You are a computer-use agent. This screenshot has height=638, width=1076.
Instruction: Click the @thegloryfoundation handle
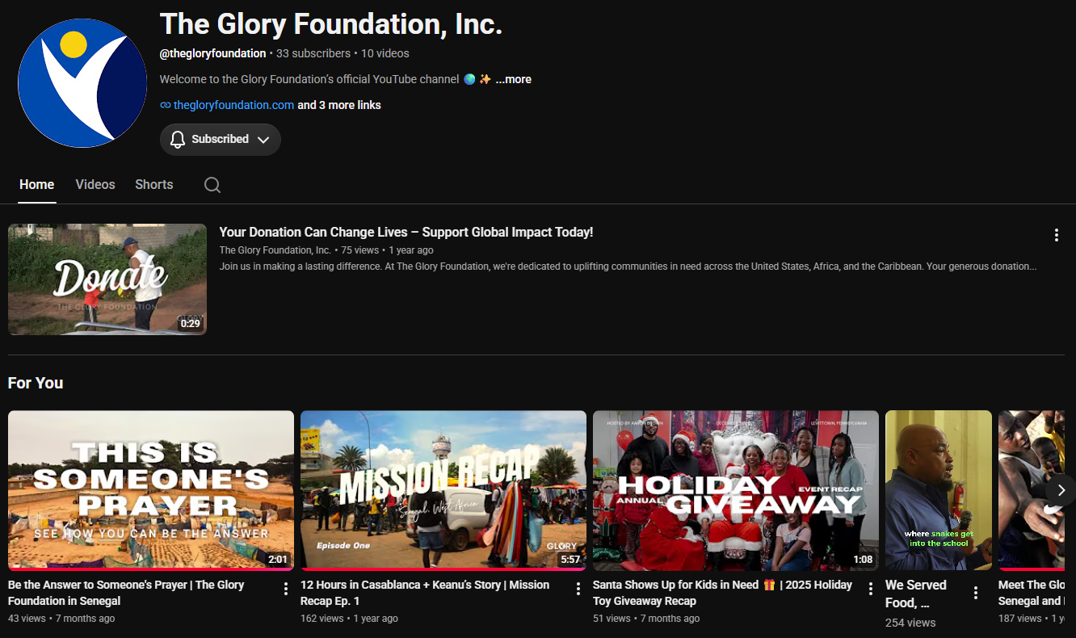pyautogui.click(x=212, y=53)
